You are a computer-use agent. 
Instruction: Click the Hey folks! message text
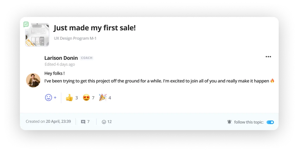[x=54, y=73]
